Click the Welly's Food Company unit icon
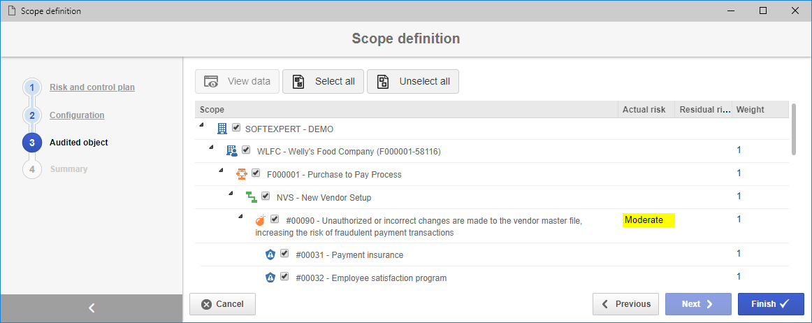This screenshot has height=323, width=812. (x=232, y=151)
